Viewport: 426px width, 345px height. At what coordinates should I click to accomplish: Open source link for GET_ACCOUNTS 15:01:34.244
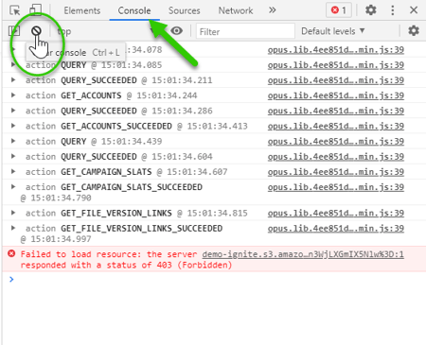[x=336, y=95]
